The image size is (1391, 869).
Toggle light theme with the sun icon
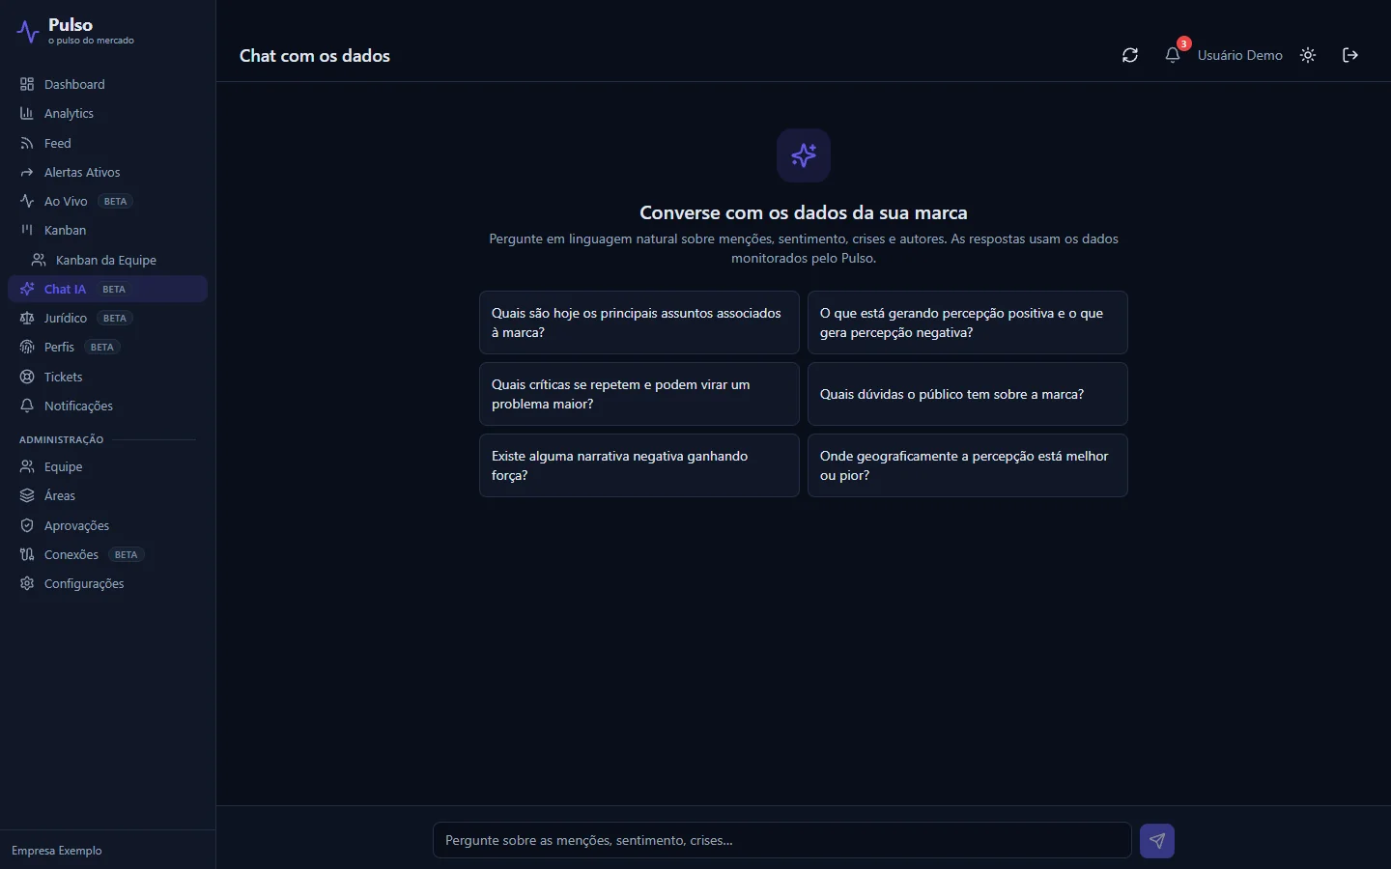(x=1308, y=55)
